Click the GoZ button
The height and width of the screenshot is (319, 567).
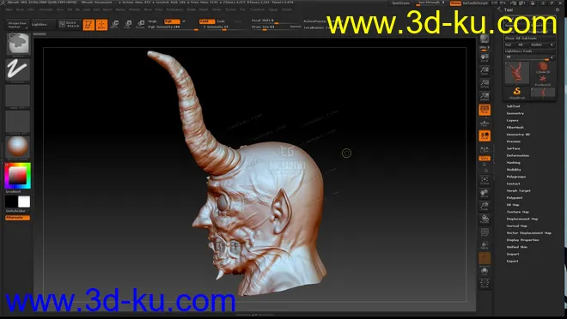tap(509, 45)
